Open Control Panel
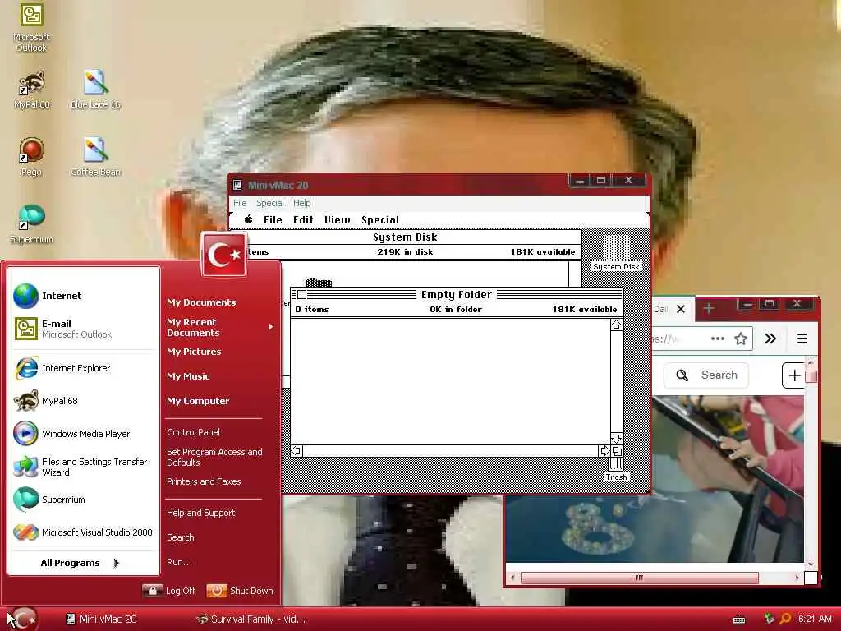Screen dimensions: 841x631 click(193, 432)
